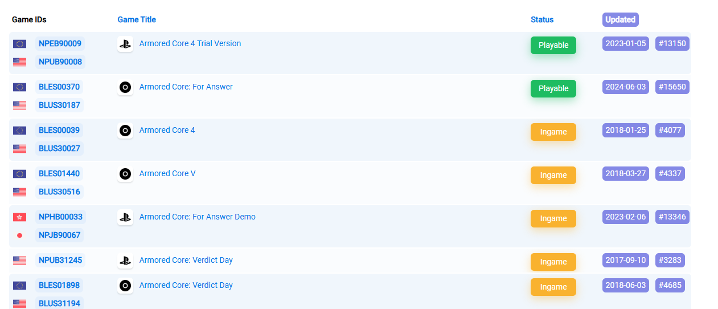718x309 pixels.
Task: Click the Ingame status in the BLES01898 row
Action: coord(553,287)
